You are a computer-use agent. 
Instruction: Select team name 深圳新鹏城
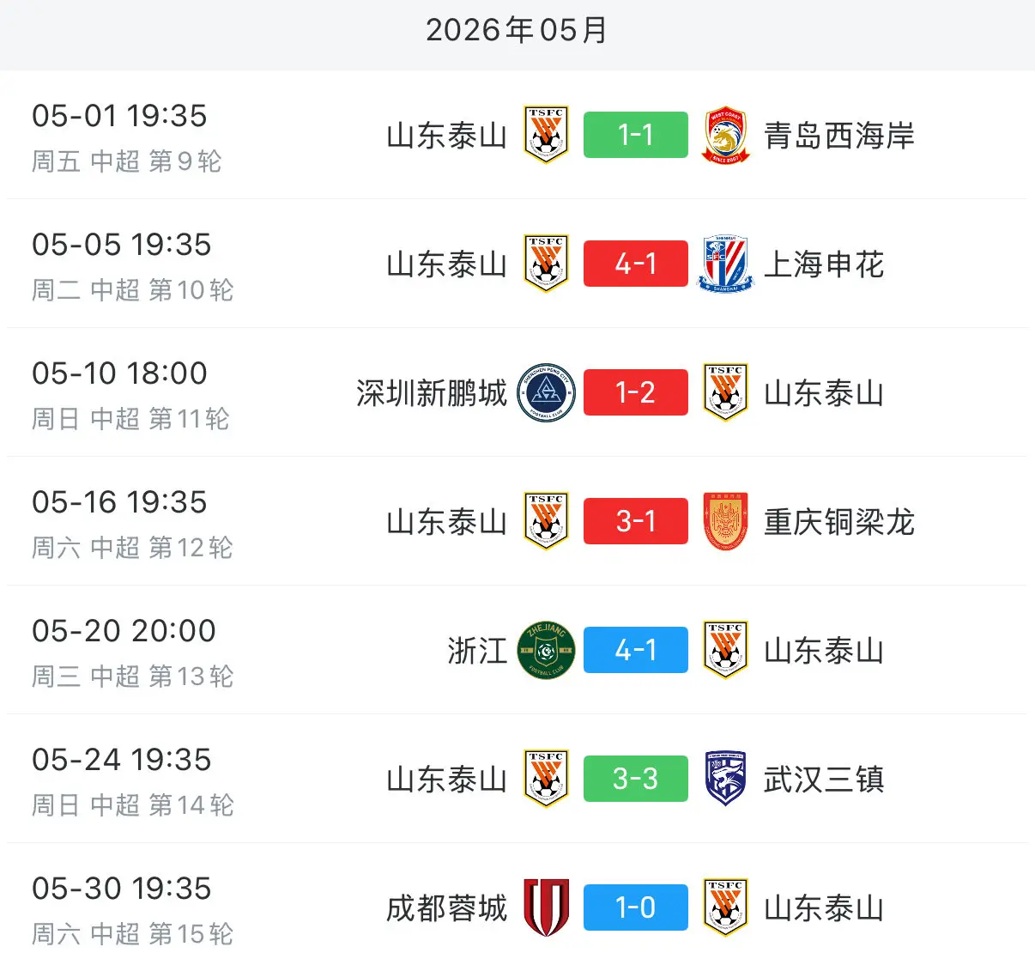(x=432, y=393)
